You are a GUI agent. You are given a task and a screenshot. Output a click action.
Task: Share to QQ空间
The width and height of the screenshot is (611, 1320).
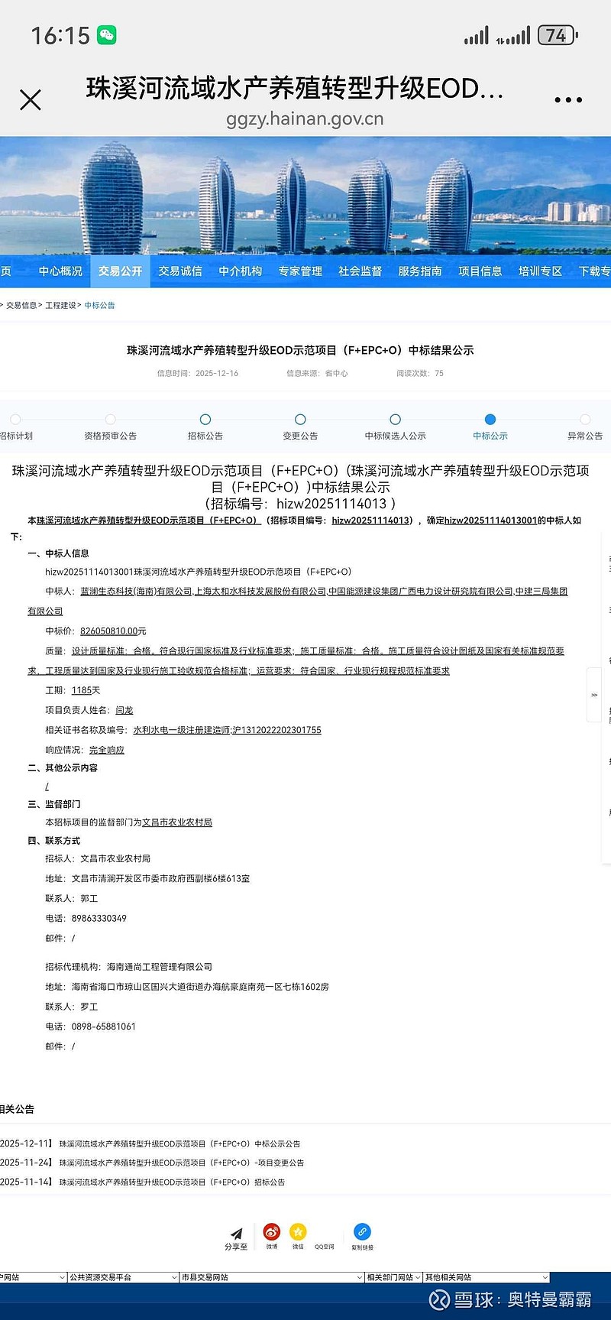click(325, 1247)
